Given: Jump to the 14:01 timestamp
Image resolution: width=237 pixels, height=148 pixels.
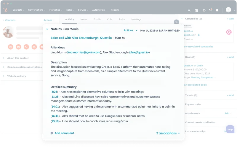Looking at the screenshot, I should (x=55, y=107).
